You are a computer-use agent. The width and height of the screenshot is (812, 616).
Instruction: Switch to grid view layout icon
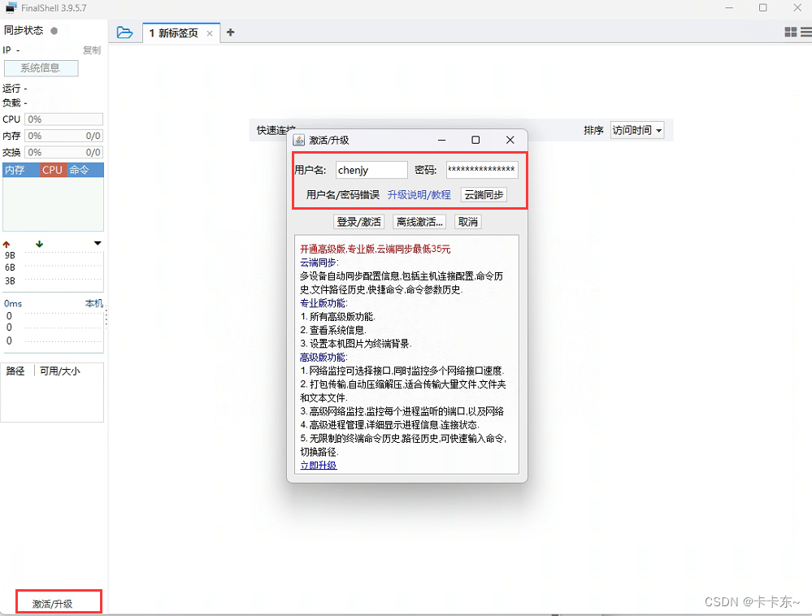click(x=791, y=32)
